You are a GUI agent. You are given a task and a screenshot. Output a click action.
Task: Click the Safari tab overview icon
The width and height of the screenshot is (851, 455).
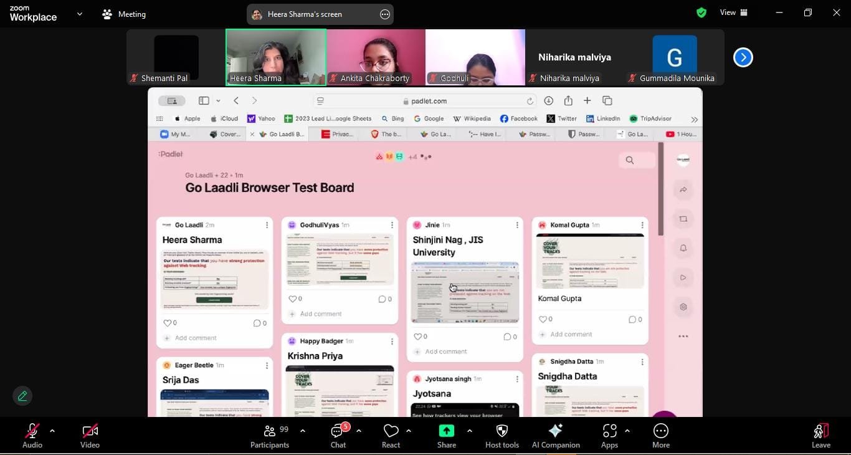(x=607, y=100)
